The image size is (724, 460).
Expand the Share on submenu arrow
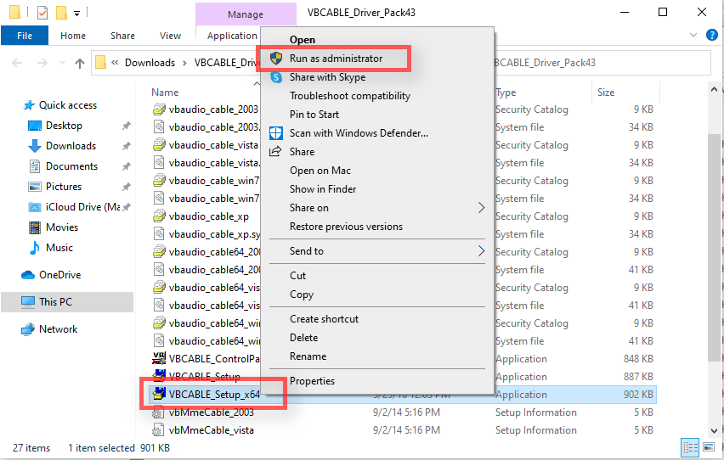[x=481, y=208]
